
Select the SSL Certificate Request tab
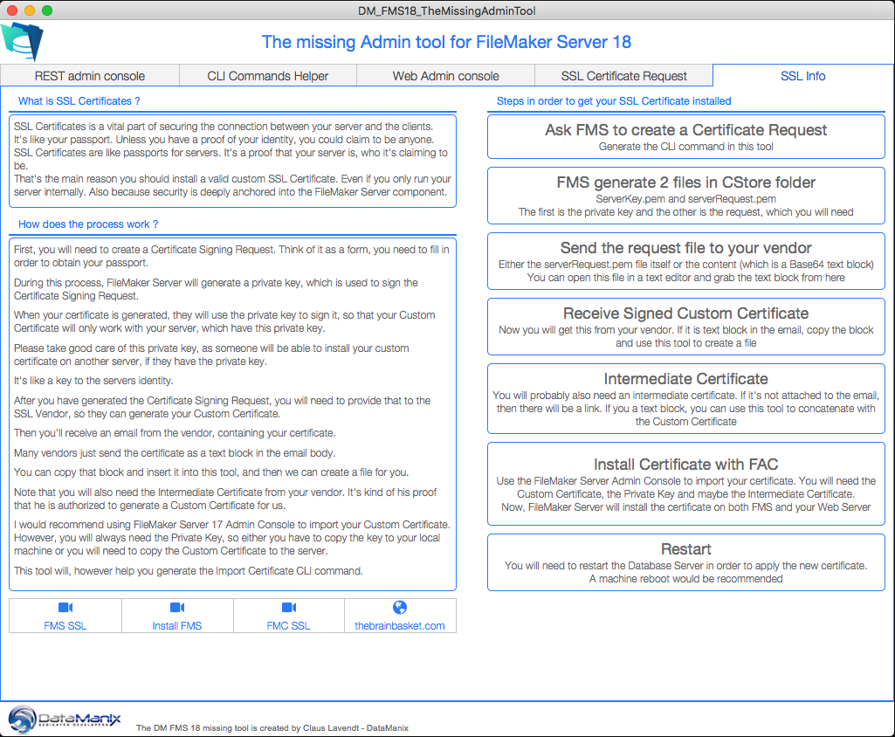623,76
